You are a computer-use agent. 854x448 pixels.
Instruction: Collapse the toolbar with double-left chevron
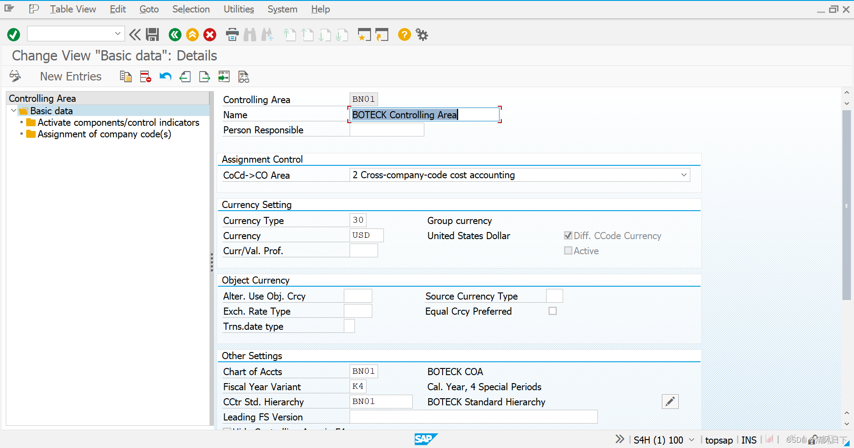coord(135,35)
